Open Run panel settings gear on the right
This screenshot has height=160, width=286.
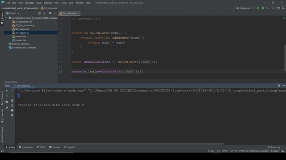pos(279,86)
